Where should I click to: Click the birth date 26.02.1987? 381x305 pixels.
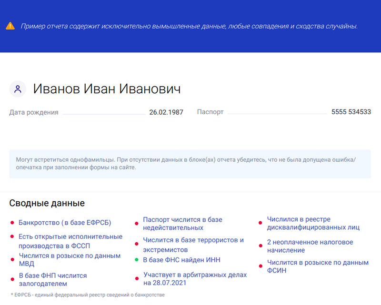coord(166,112)
